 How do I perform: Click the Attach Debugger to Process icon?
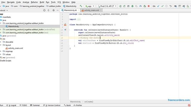click(x=145, y=6)
